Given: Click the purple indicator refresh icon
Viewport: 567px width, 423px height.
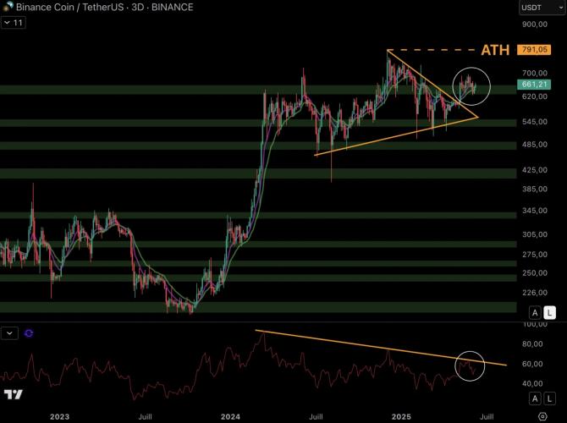Looking at the screenshot, I should (x=29, y=333).
